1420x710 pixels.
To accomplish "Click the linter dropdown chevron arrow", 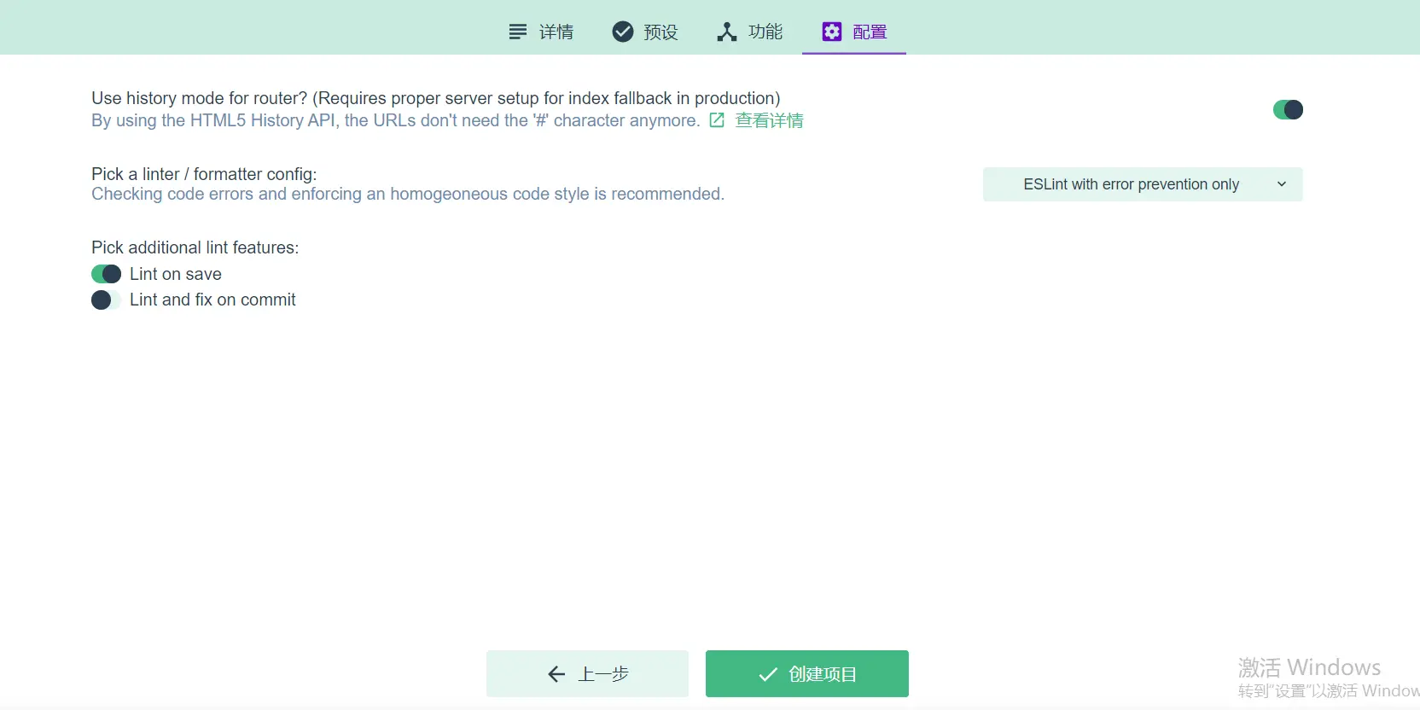I will (x=1281, y=184).
